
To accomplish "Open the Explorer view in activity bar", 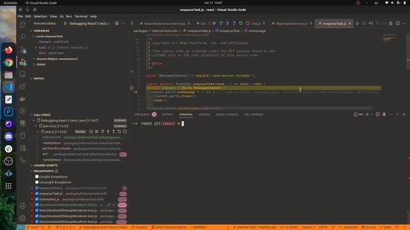I will (23, 25).
